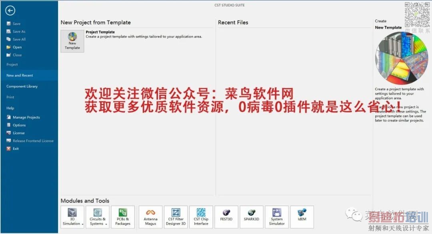Click the Save All icon
Image resolution: width=432 pixels, height=234 pixels.
pos(8,39)
